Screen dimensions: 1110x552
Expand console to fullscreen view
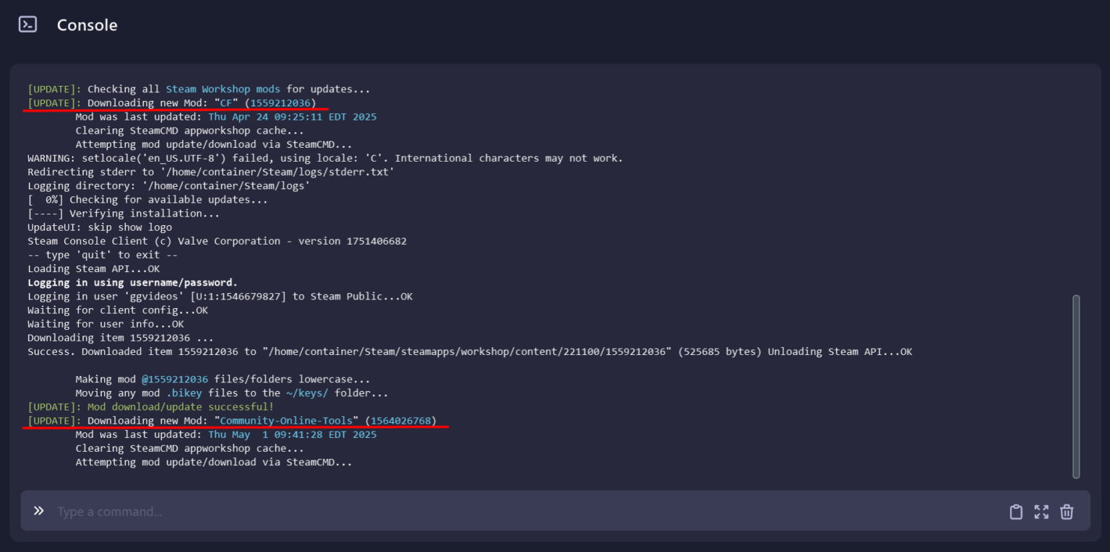1041,511
